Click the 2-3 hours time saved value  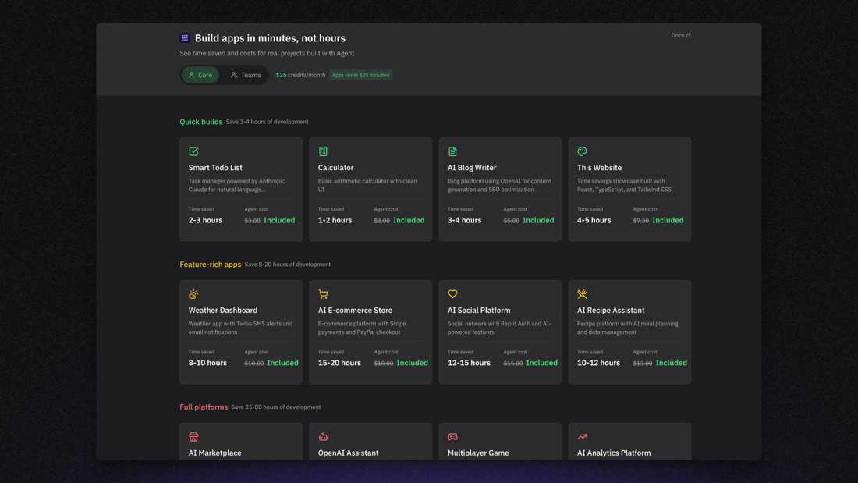coord(205,220)
